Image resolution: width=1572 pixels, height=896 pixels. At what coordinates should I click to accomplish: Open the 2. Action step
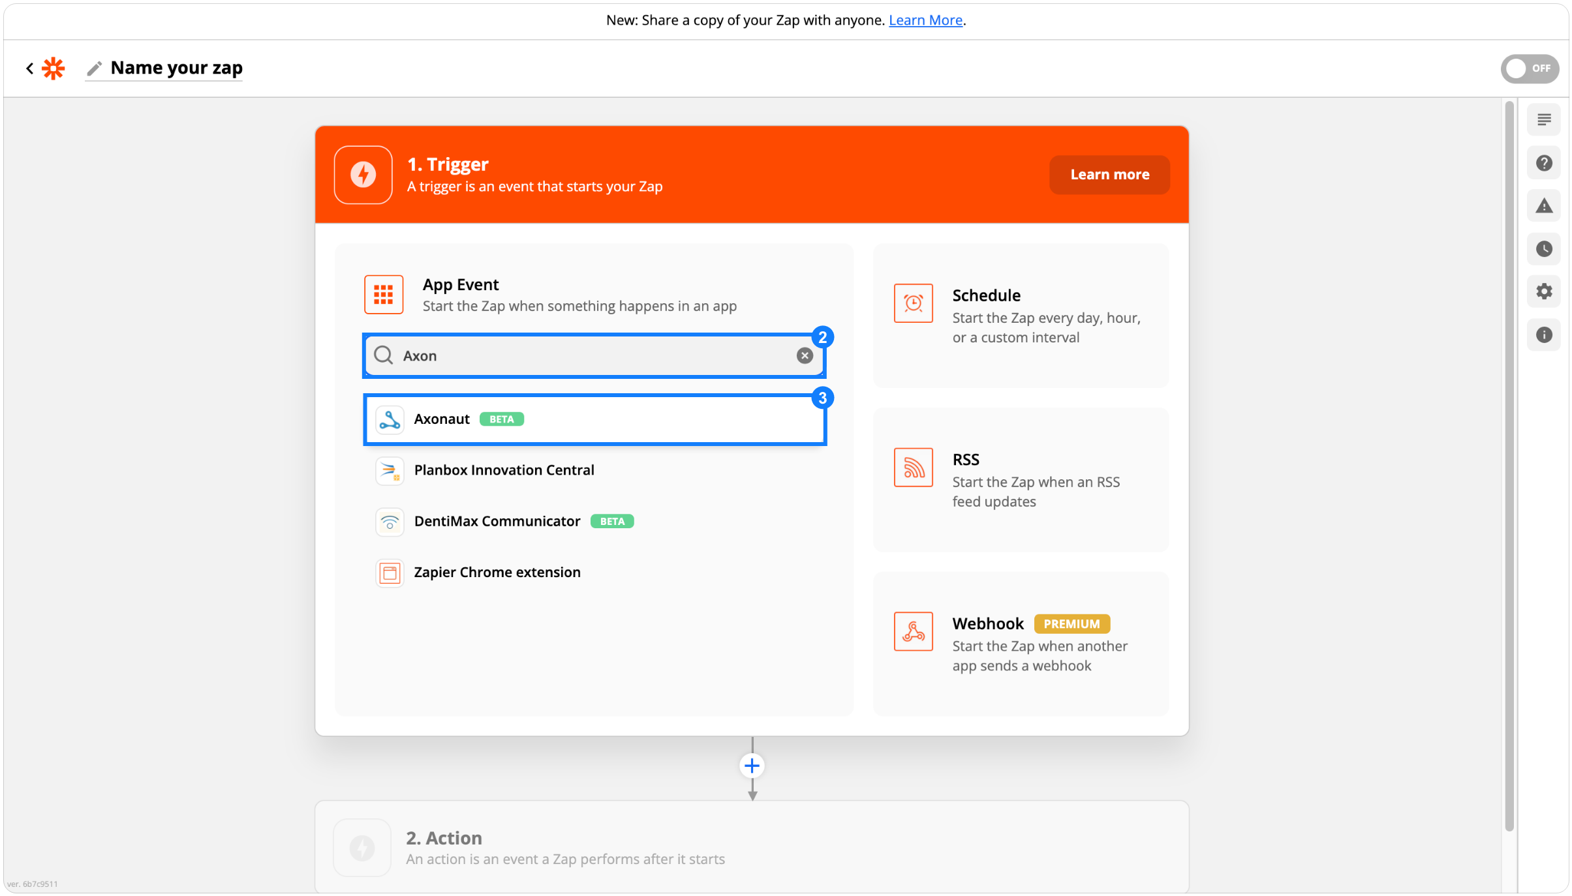pyautogui.click(x=752, y=847)
